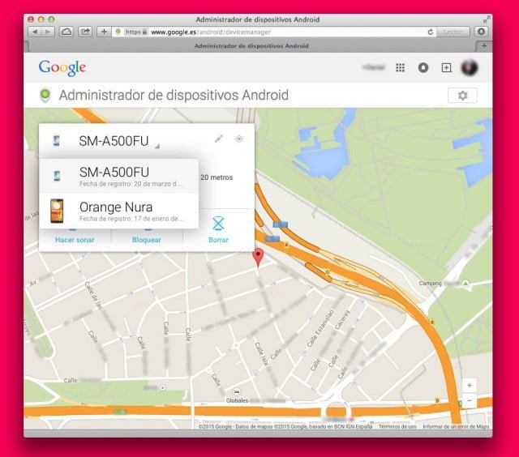The image size is (519, 457).
Task: Open Safari downloads arrow icon
Action: (481, 32)
